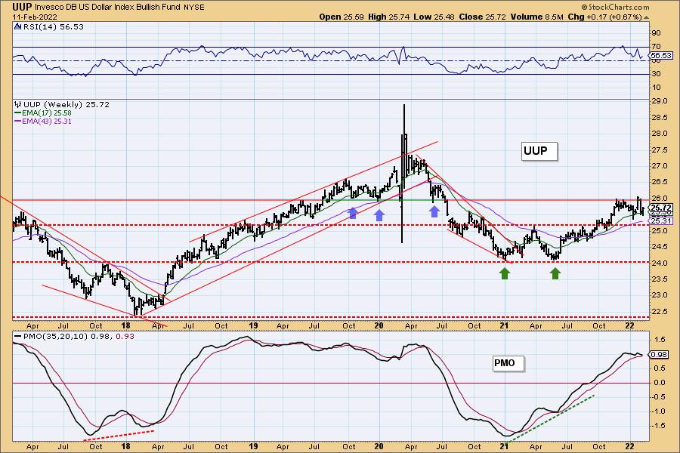Click the UUP (Weekly) 25.72 legend label
This screenshot has height=453, width=680.
coord(66,104)
